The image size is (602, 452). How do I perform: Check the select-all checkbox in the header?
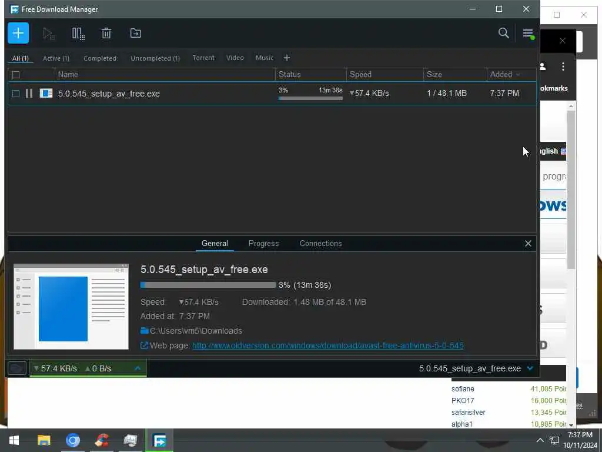click(16, 75)
